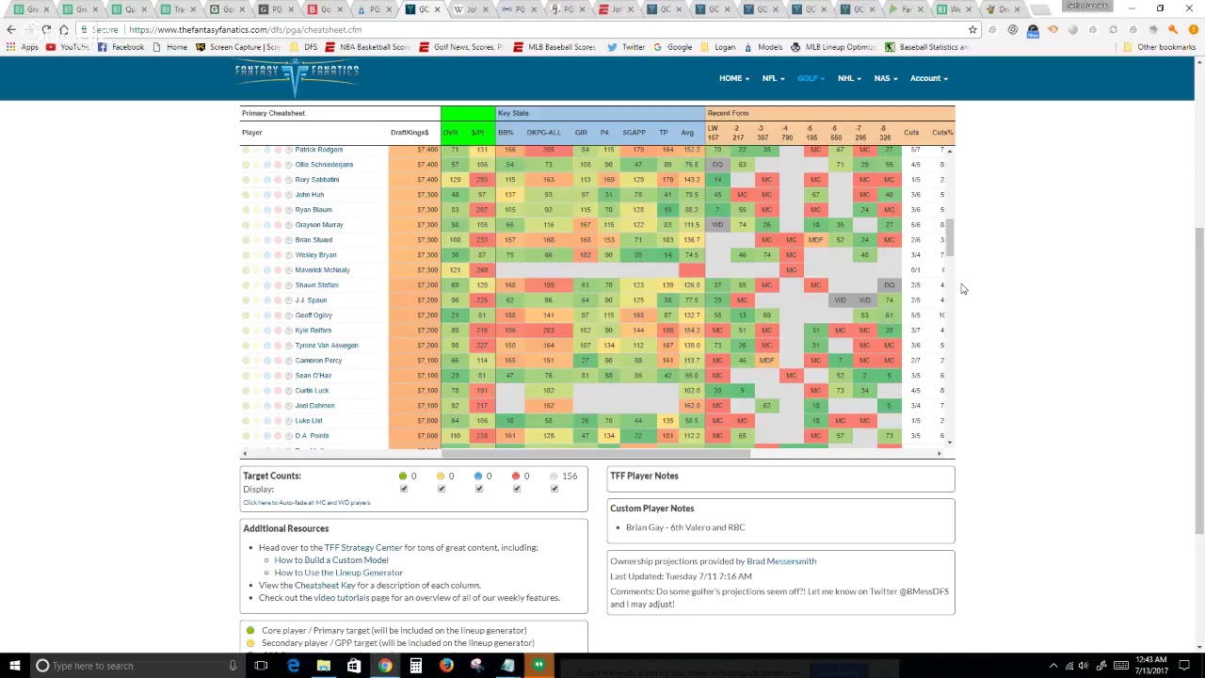Open NBA Basketball Scores bookmark

366,47
